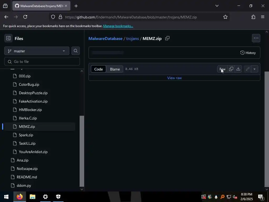Open the master branch dropdown

tap(37, 51)
